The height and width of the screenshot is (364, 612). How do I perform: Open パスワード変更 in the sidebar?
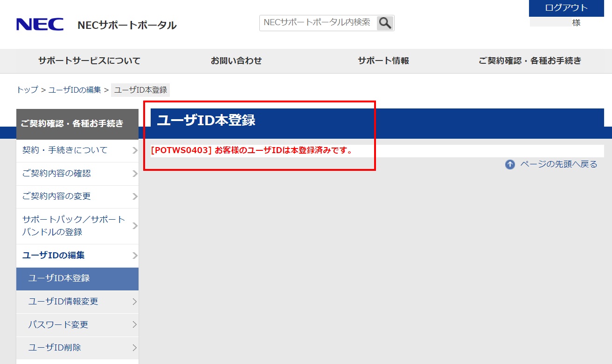click(x=77, y=325)
